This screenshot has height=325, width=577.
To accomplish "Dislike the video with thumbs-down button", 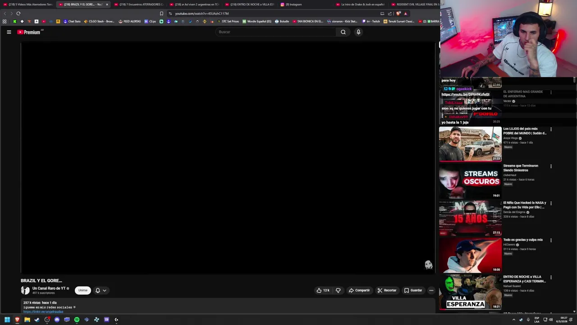I will pyautogui.click(x=338, y=290).
